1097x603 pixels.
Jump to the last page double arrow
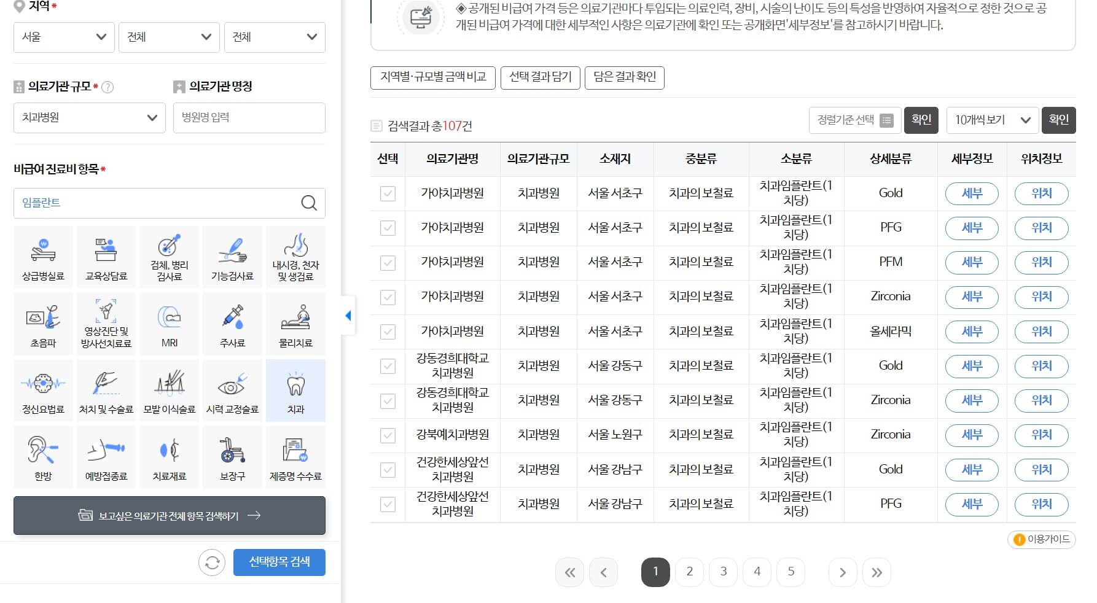coord(876,572)
